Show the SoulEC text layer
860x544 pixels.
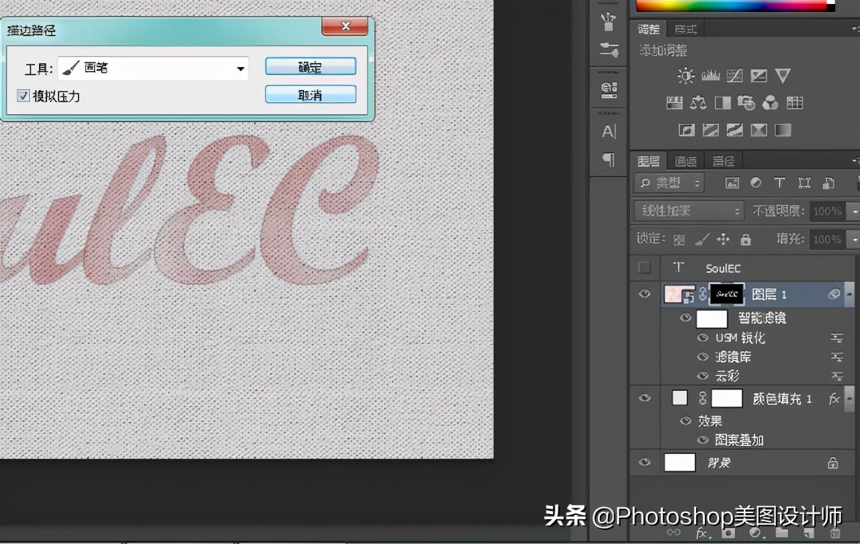(644, 267)
